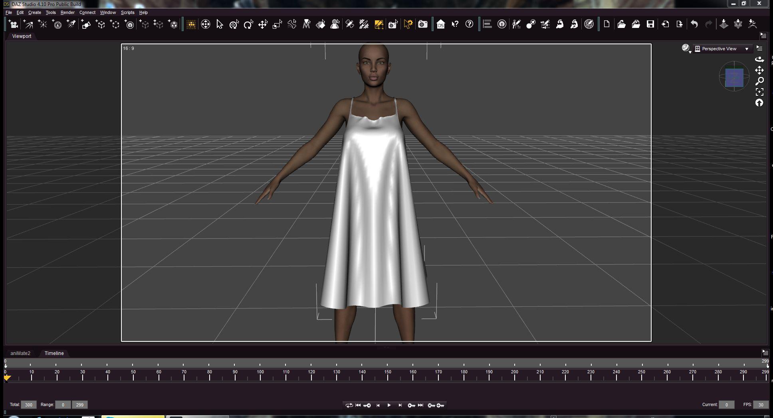Screen dimensions: 773x418
Task: Click the Create New Primitive cube icon
Action: point(173,24)
